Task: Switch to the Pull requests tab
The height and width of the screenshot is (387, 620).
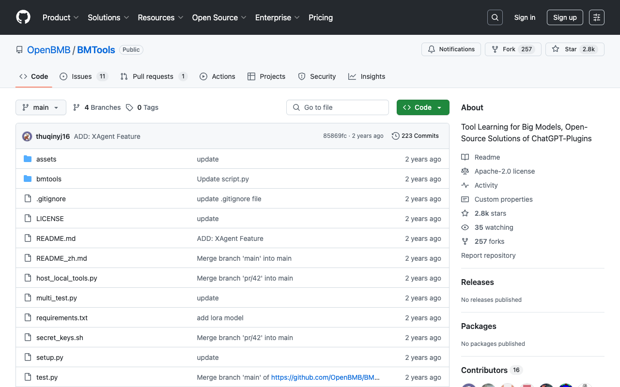Action: click(x=154, y=76)
